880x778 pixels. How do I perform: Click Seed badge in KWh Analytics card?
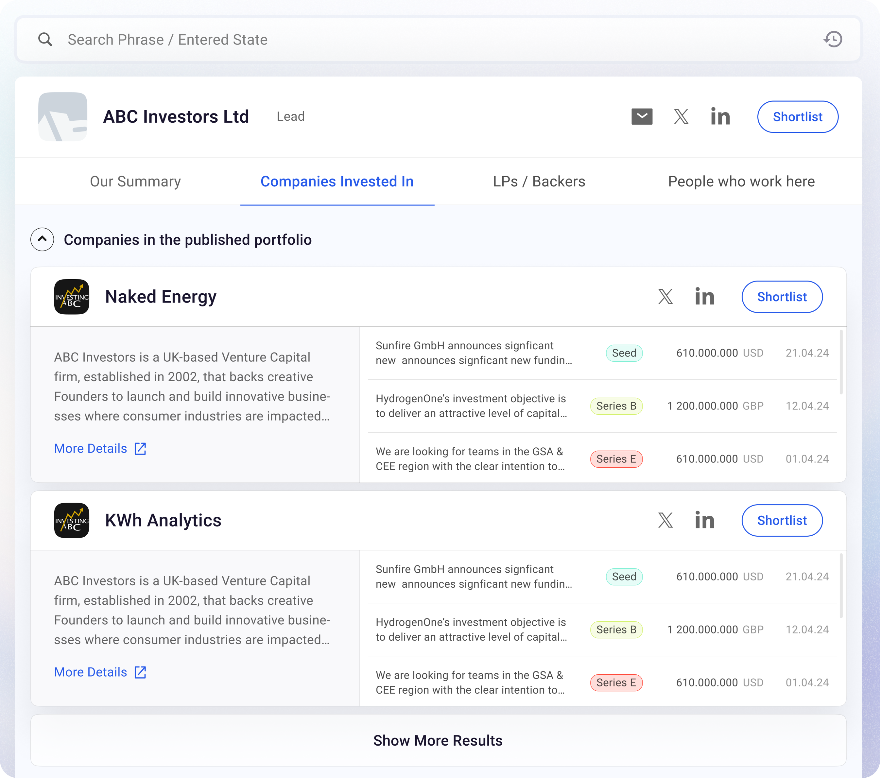pyautogui.click(x=624, y=577)
